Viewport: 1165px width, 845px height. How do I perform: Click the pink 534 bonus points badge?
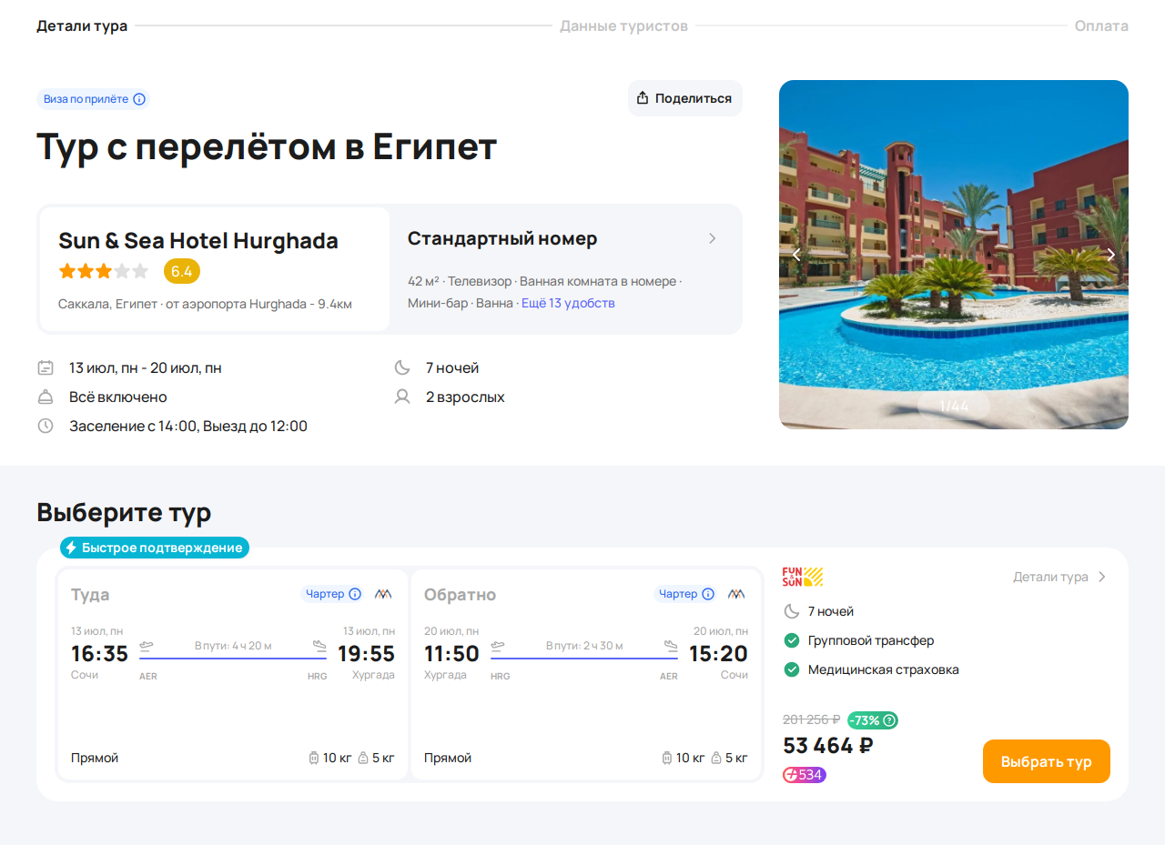(x=805, y=775)
